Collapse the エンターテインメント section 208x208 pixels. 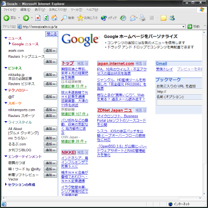(6, 157)
